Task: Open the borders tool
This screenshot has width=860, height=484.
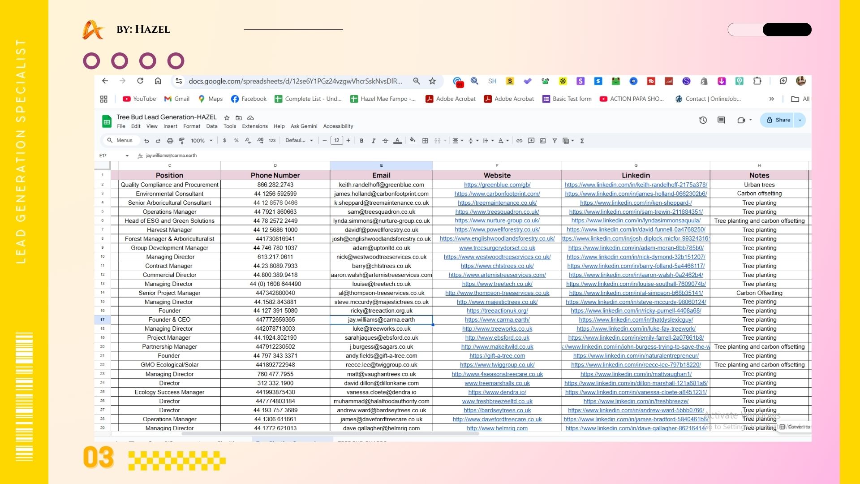Action: [425, 141]
